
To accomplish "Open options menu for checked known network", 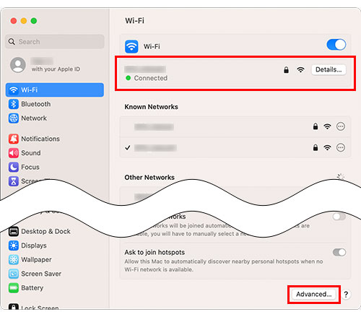I will [x=341, y=147].
